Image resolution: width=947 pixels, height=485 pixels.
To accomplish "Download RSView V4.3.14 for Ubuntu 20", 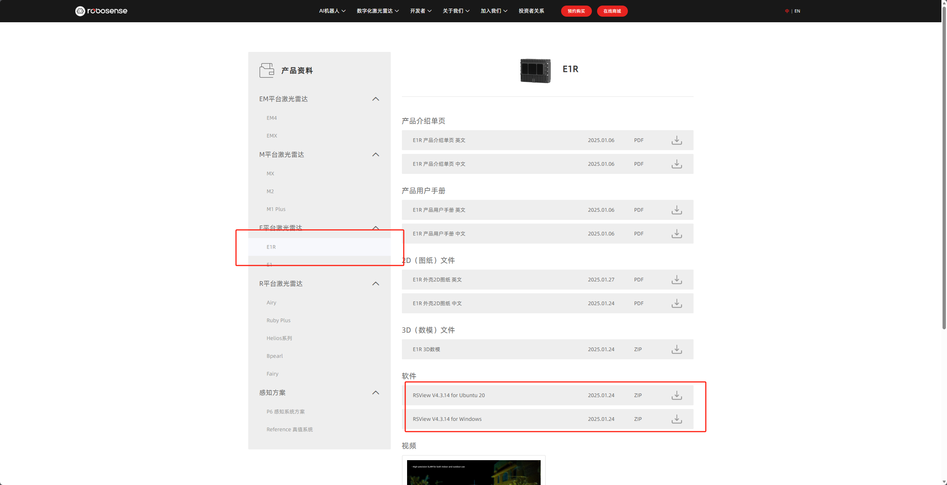I will (x=676, y=395).
